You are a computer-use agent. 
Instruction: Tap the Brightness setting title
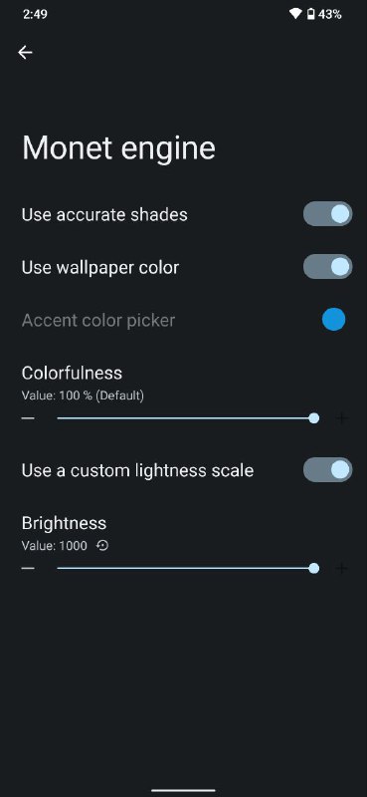point(64,523)
